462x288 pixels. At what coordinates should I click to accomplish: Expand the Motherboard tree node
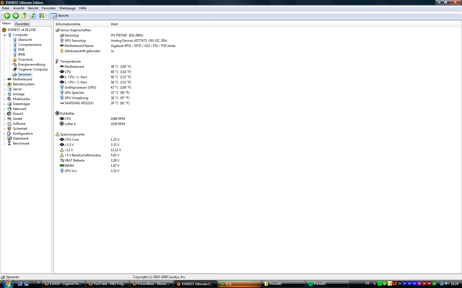4,80
